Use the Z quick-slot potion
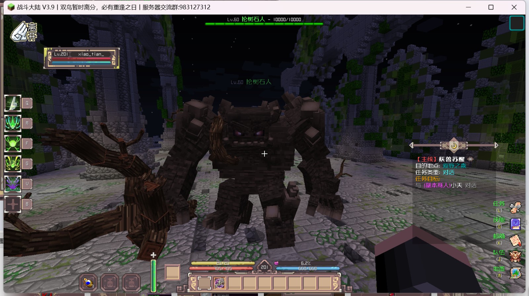This screenshot has width=529, height=296. (x=88, y=282)
